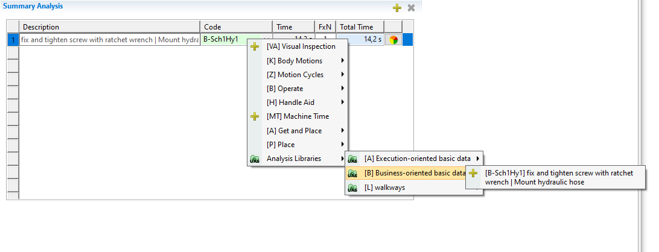Click the Total Time column header
The image size is (659, 252).
point(360,27)
